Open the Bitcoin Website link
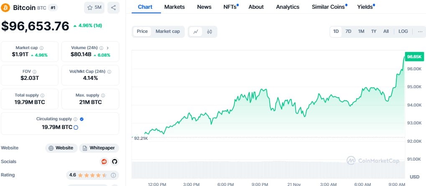Viewport: 426px width, 186px height. point(61,148)
